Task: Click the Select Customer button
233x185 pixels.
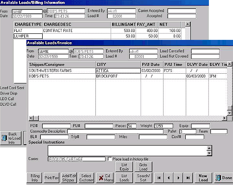Action: [86, 178]
